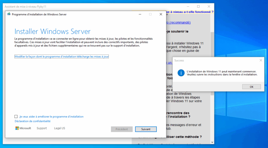Maximize the Flyby11 assistant window

198,6
